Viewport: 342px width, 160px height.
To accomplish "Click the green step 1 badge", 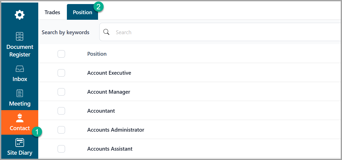I will (37, 132).
